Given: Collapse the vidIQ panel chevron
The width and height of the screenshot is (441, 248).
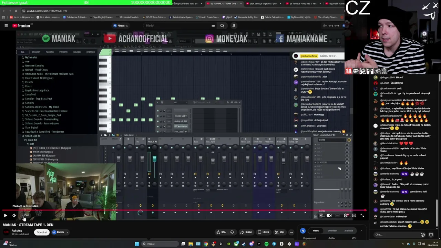Looking at the screenshot, I should point(361,231).
